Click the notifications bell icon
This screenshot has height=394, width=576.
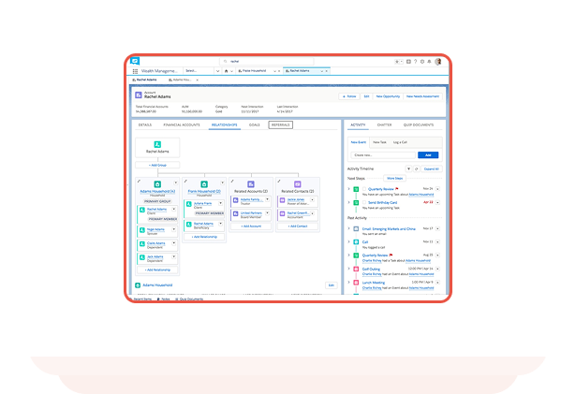(x=429, y=62)
